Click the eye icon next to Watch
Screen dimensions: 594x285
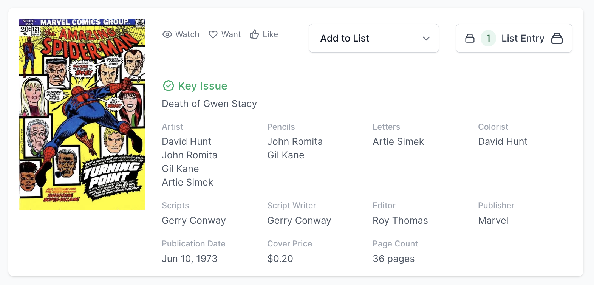(x=167, y=34)
